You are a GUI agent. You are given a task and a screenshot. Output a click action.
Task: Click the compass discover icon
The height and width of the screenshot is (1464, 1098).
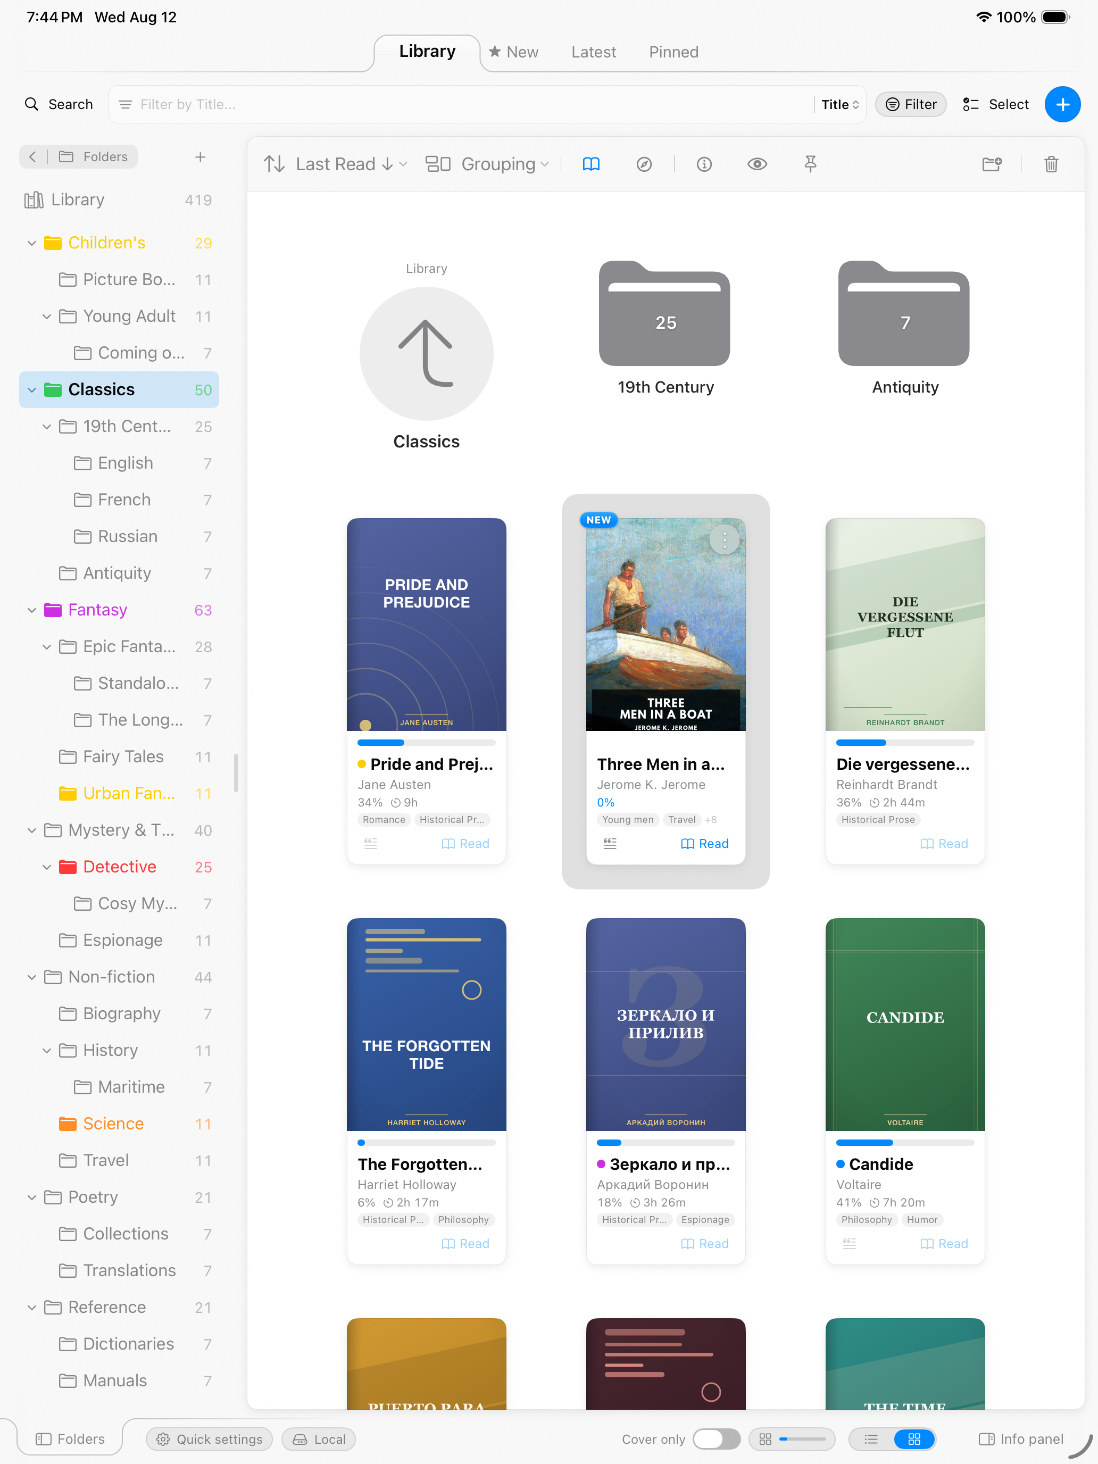[x=644, y=164]
